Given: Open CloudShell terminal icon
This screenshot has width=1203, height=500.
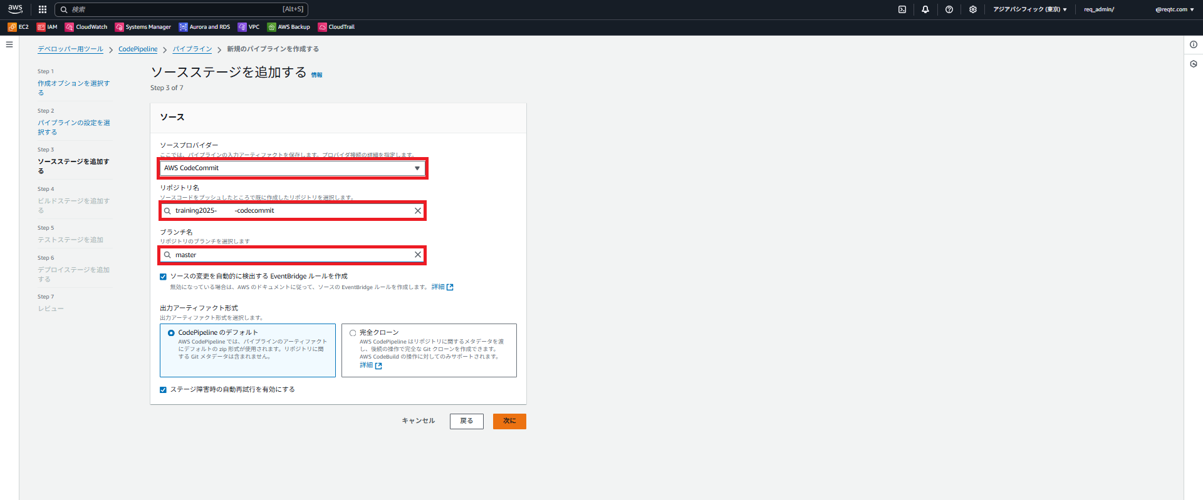Looking at the screenshot, I should [902, 9].
